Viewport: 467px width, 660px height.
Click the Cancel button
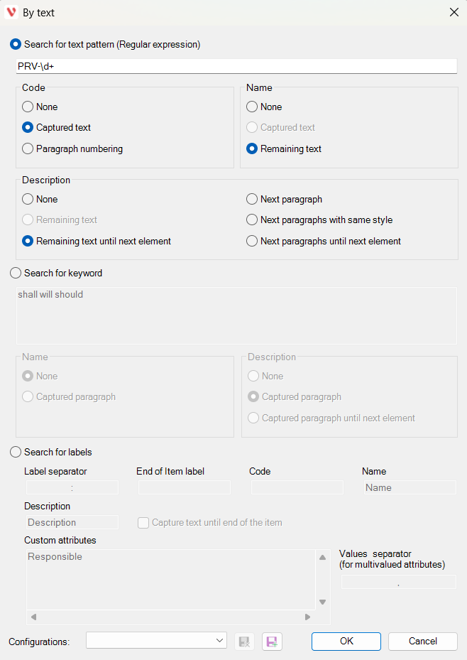click(423, 641)
